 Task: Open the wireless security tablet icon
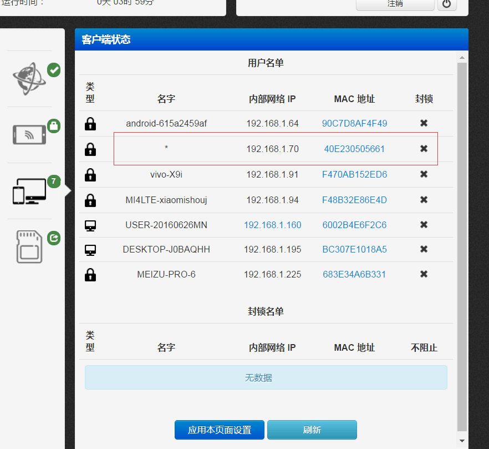pos(29,134)
